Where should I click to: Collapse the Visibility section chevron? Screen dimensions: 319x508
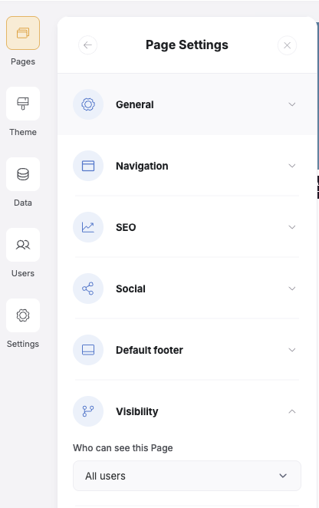click(292, 411)
